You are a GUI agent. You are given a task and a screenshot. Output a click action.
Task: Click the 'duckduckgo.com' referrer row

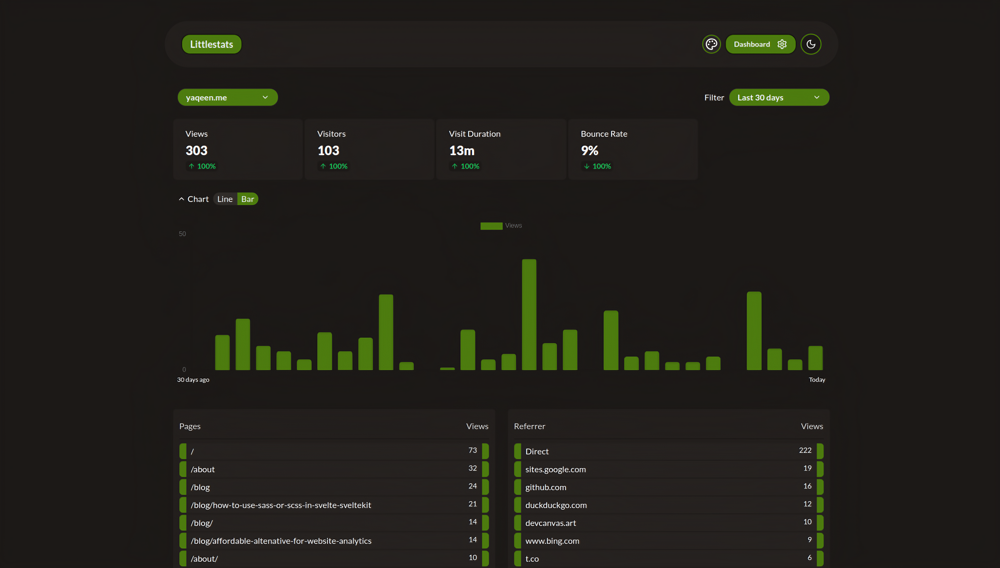669,505
